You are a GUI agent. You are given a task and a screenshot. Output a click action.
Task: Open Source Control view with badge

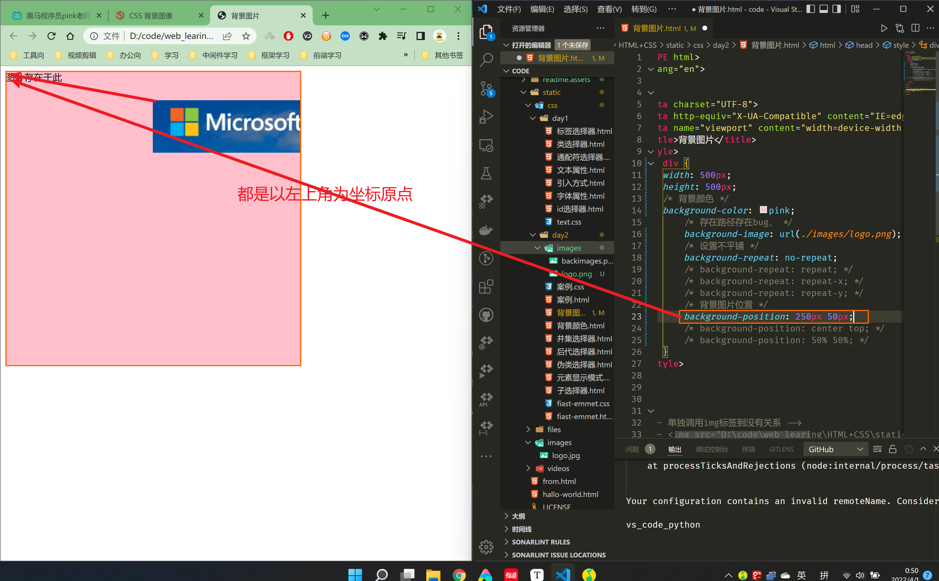point(486,89)
